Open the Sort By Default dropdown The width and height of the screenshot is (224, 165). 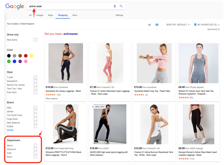click(178, 25)
